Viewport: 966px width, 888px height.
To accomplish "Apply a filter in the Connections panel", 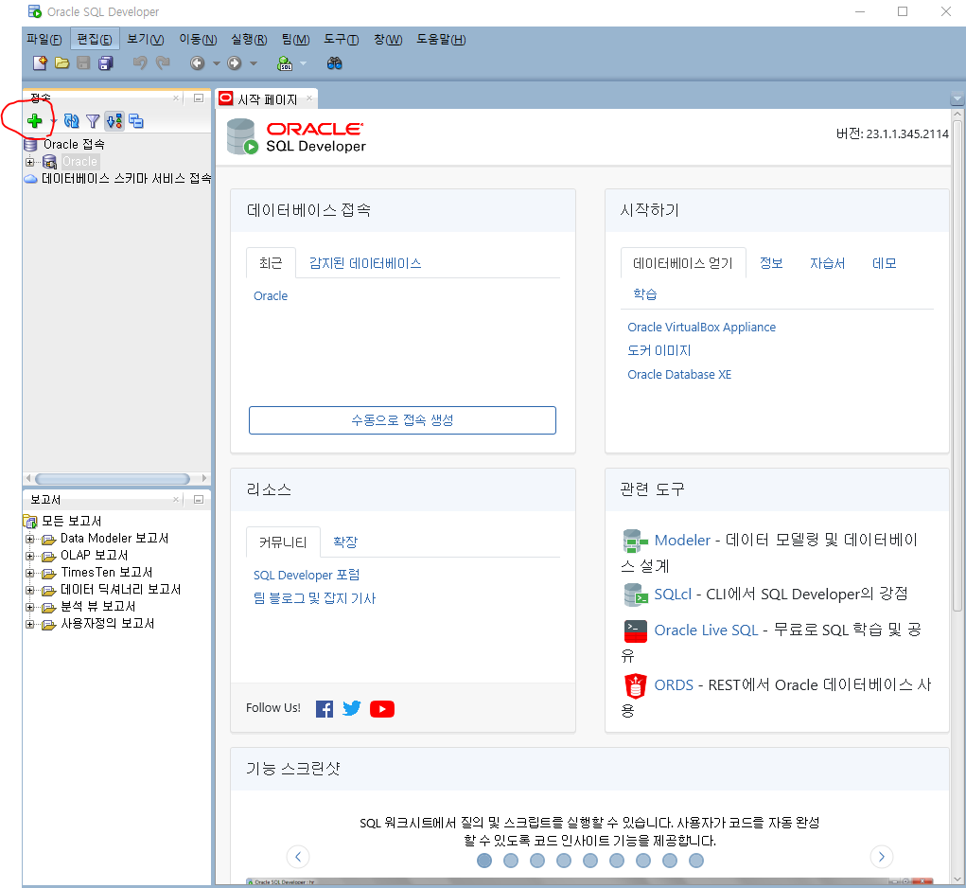I will pyautogui.click(x=92, y=120).
